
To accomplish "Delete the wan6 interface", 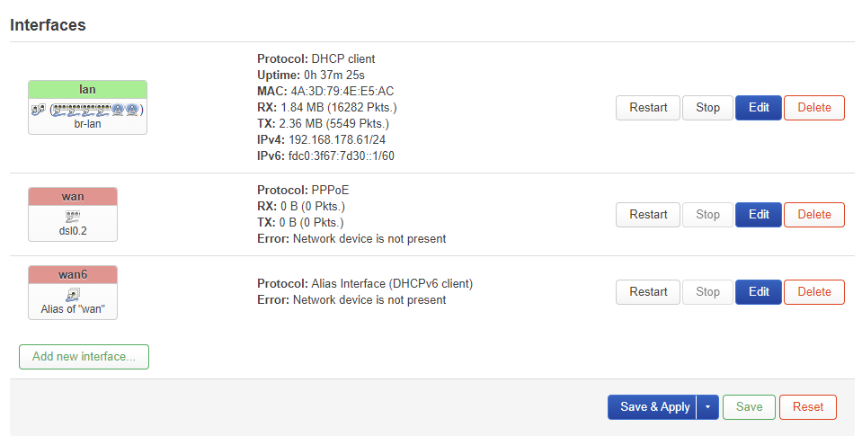I will (x=814, y=292).
